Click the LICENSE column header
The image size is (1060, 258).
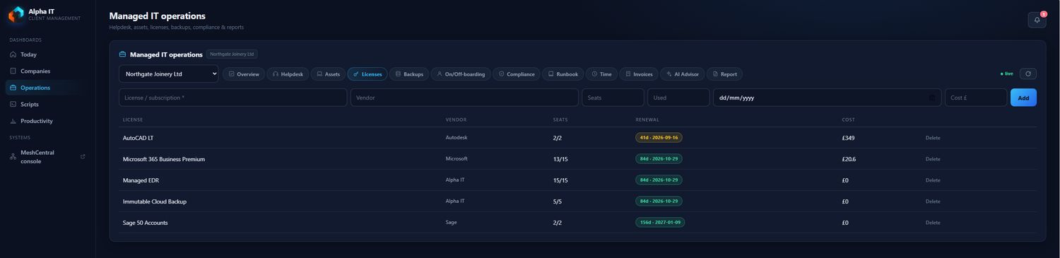tap(133, 119)
